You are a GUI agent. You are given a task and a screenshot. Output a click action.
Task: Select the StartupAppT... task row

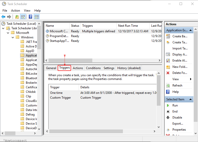pyautogui.click(x=59, y=41)
